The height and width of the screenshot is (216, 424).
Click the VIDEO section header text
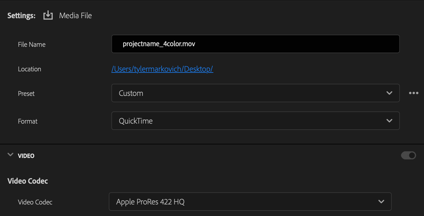tap(26, 156)
